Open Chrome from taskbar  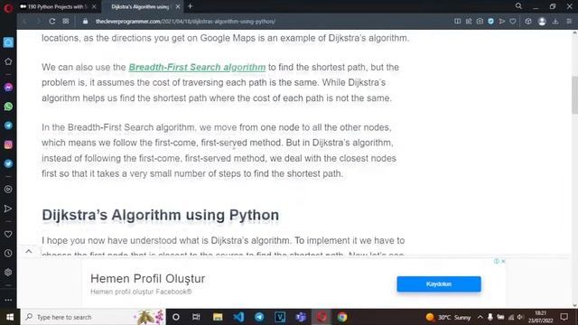(342, 317)
